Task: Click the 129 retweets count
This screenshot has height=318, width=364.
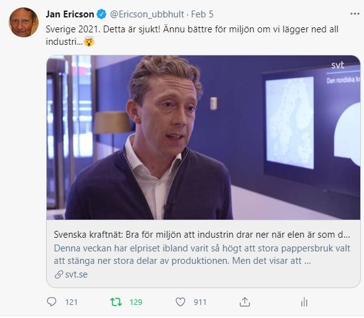Action: 136,302
